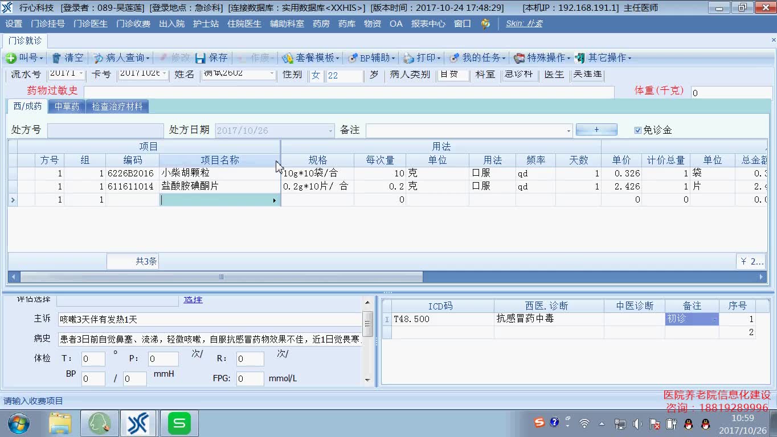The height and width of the screenshot is (437, 777).
Task: Click the first QQ penguin tray icon
Action: point(688,424)
